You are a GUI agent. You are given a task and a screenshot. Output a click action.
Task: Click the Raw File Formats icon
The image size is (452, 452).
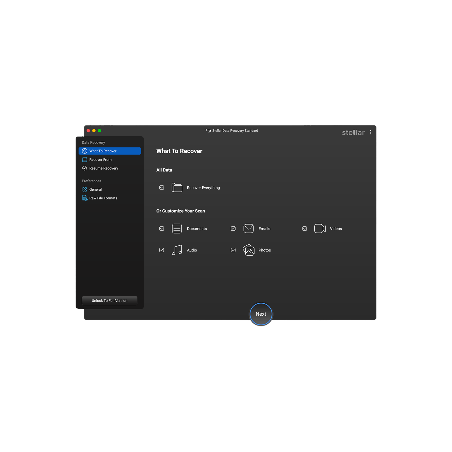pyautogui.click(x=84, y=198)
